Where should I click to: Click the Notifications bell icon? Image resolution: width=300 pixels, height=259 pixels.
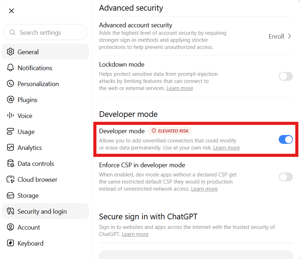(x=10, y=68)
